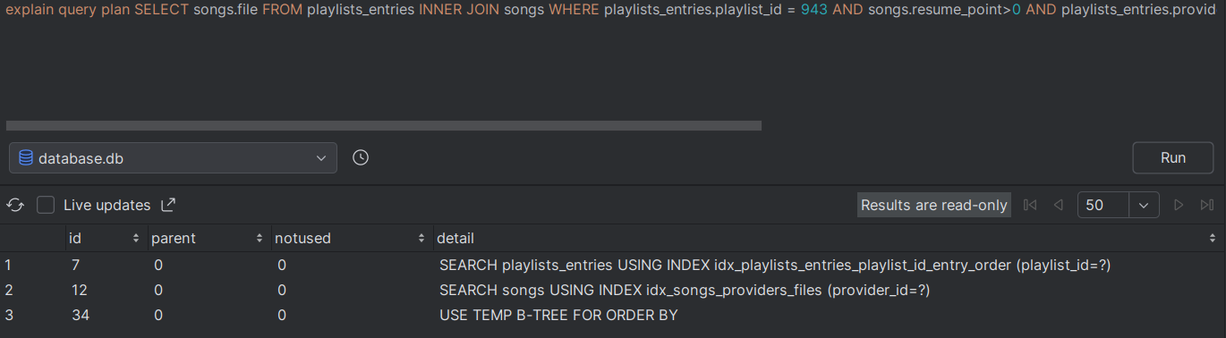The height and width of the screenshot is (338, 1226).
Task: Go to first results page
Action: (1029, 205)
